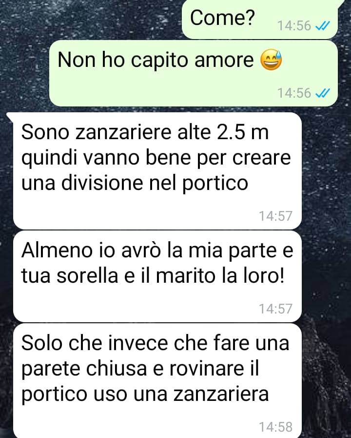Viewport: 351px width, 438px height.
Task: Tap read ticks on 'Non ho capito' message
Action: pyautogui.click(x=323, y=93)
